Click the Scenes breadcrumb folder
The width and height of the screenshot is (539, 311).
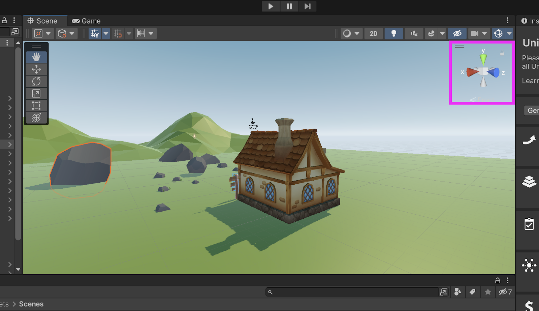(x=31, y=304)
